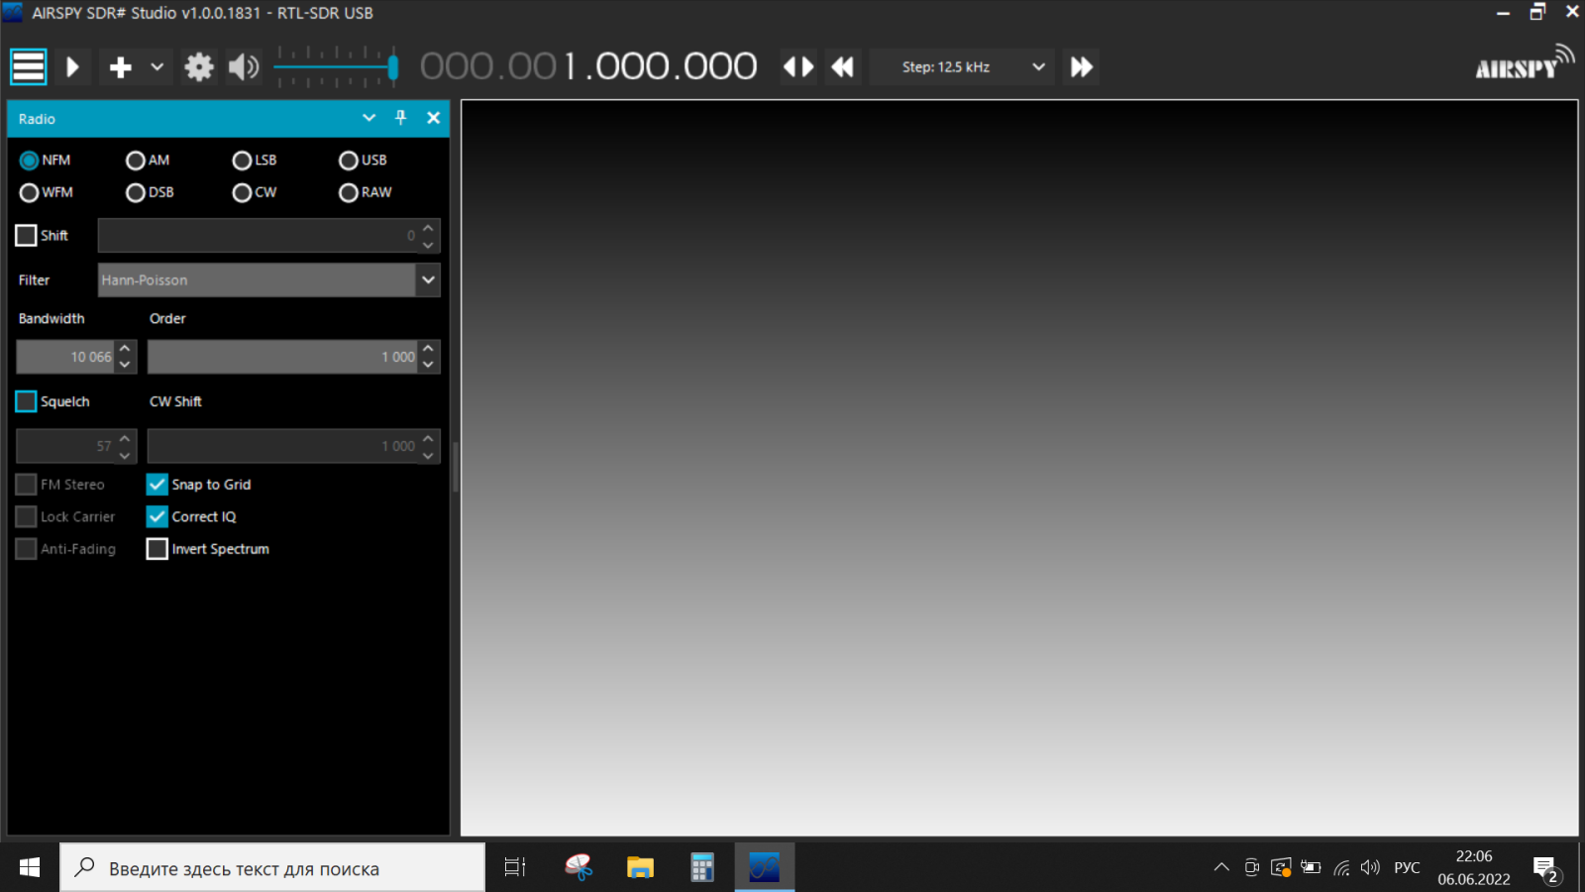The image size is (1585, 892).
Task: Open the Meet Now tray icon
Action: (x=1251, y=867)
